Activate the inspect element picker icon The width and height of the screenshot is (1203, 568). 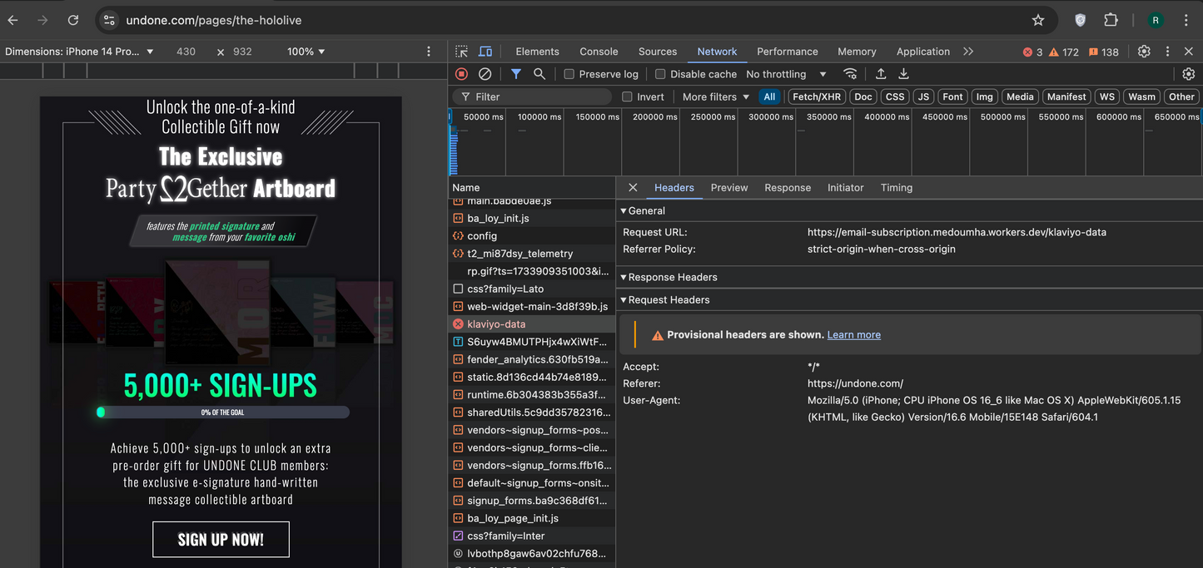tap(462, 52)
